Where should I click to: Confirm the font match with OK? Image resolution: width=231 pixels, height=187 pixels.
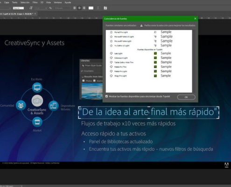coord(186,97)
